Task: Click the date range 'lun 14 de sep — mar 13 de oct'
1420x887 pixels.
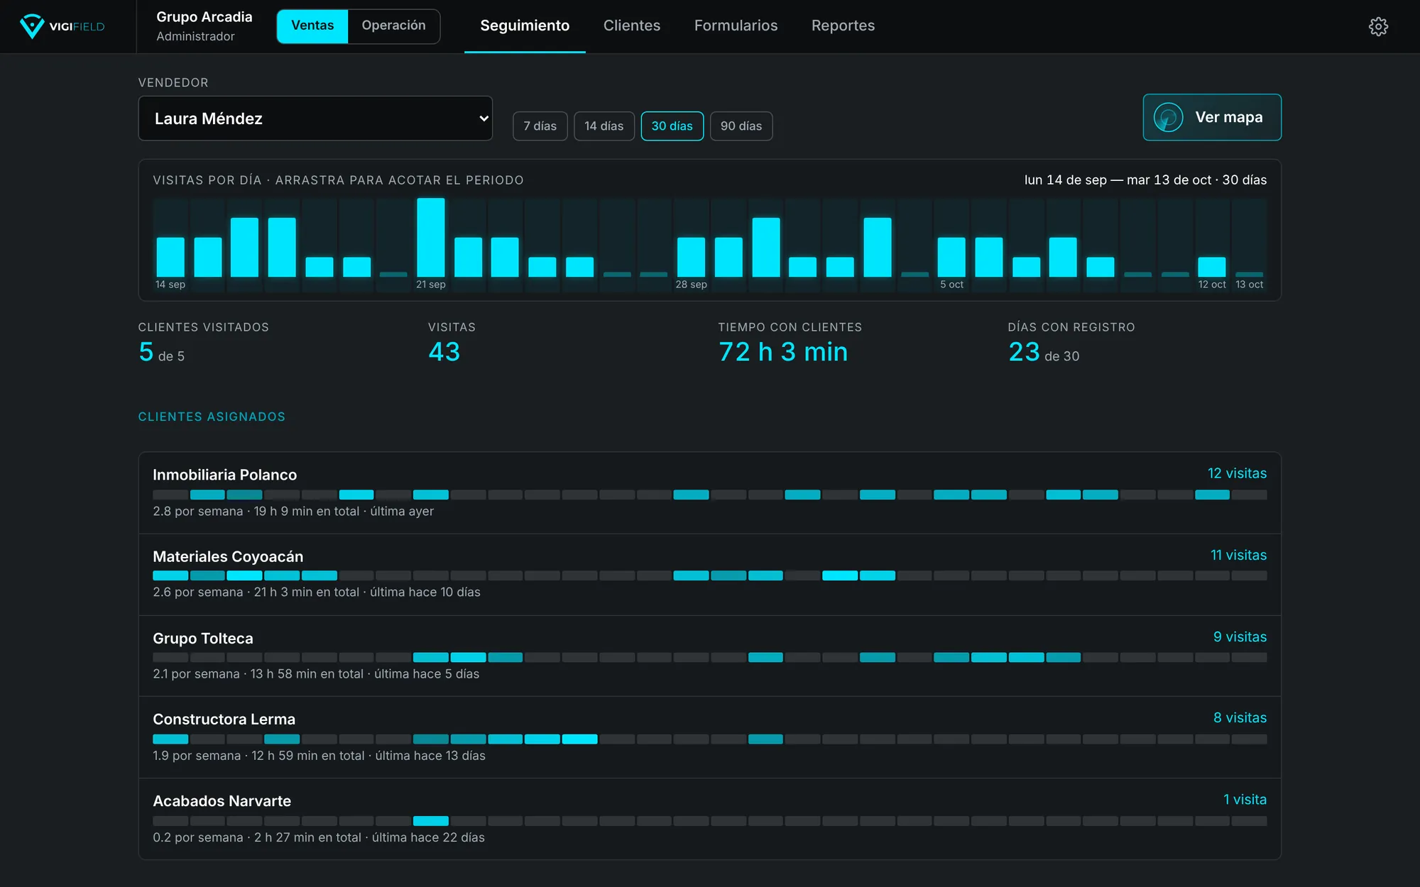Action: [1118, 180]
